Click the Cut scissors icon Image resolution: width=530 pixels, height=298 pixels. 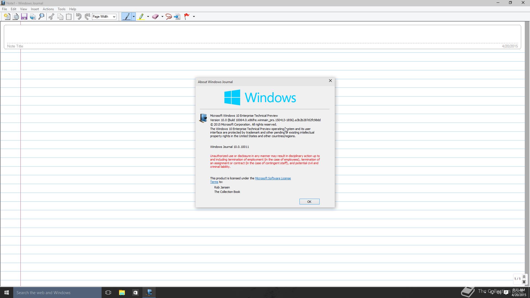pos(51,17)
